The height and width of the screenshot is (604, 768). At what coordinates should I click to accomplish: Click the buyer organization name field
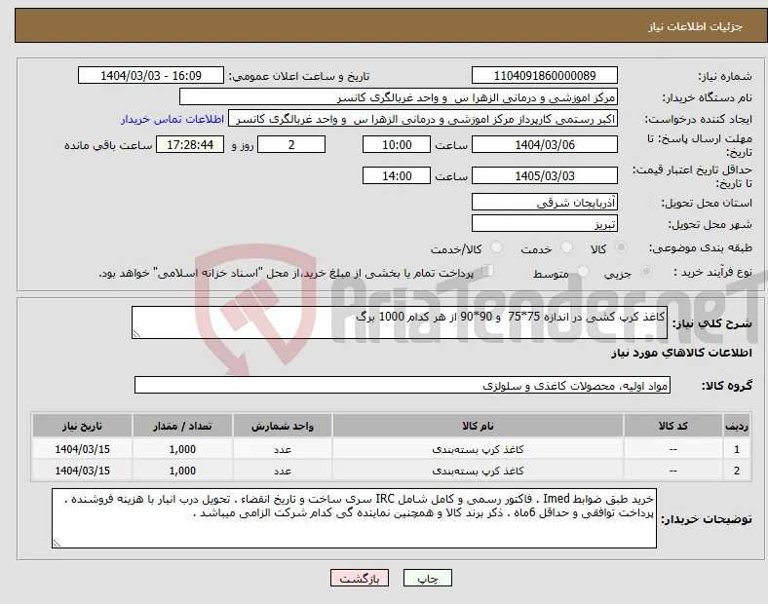399,96
